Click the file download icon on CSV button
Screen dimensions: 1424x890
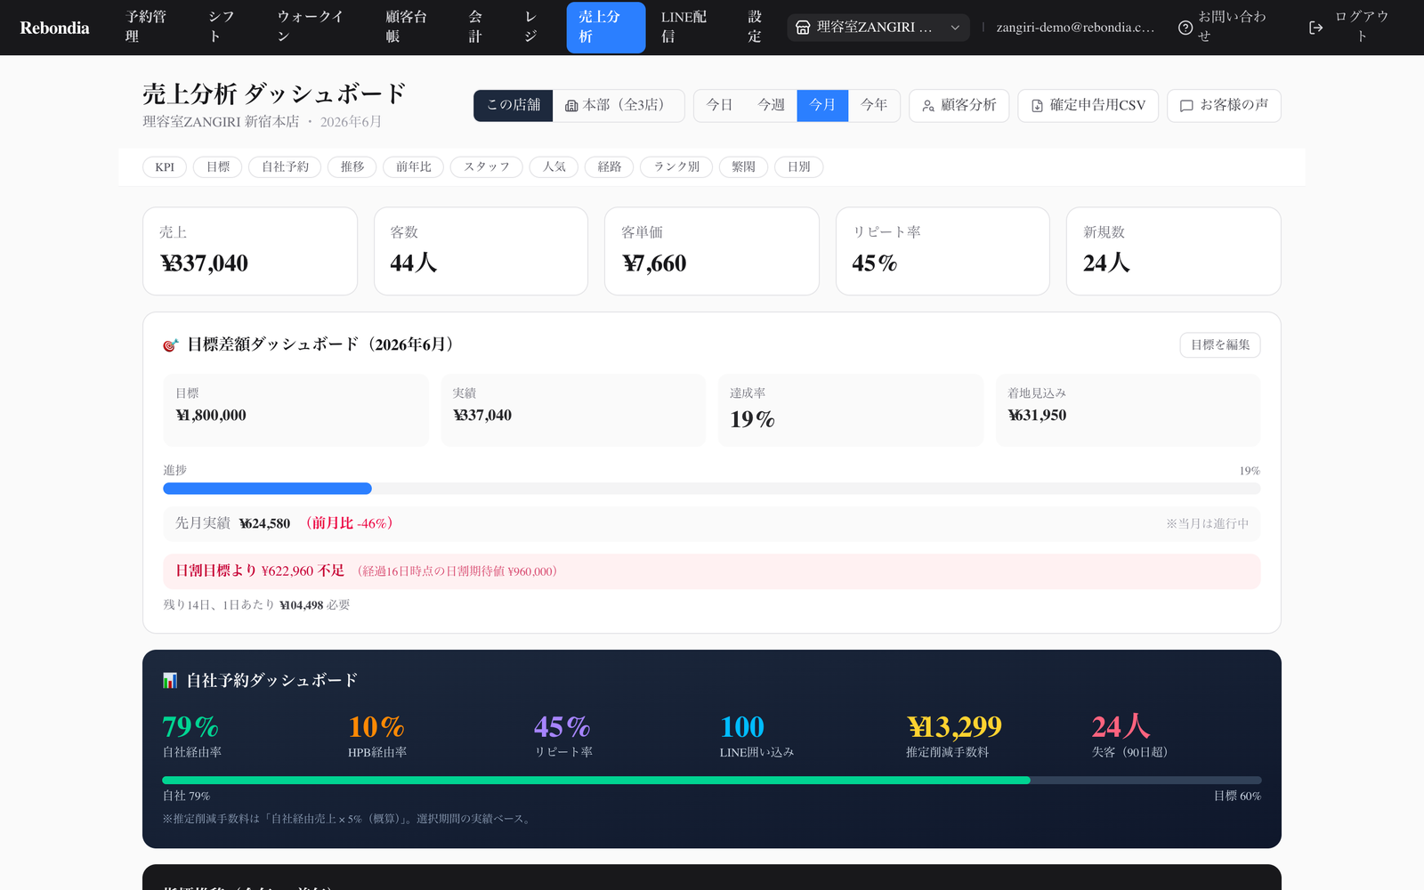click(x=1037, y=106)
